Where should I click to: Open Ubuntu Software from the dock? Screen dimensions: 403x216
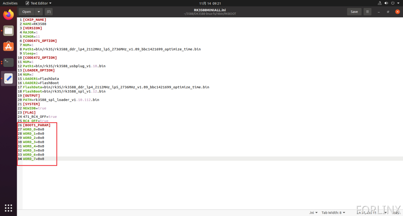coord(8,46)
